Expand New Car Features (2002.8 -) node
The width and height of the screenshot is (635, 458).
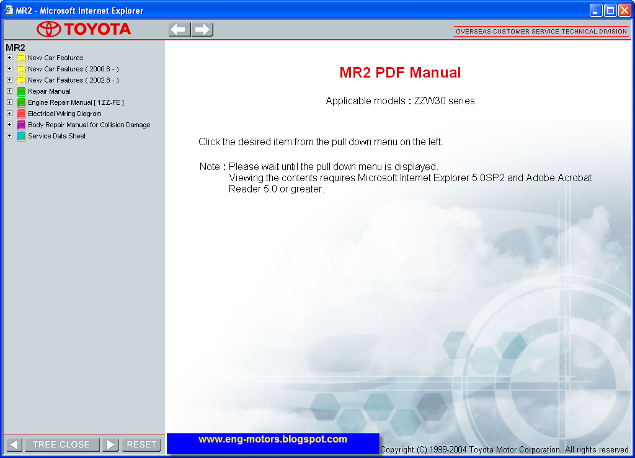9,80
